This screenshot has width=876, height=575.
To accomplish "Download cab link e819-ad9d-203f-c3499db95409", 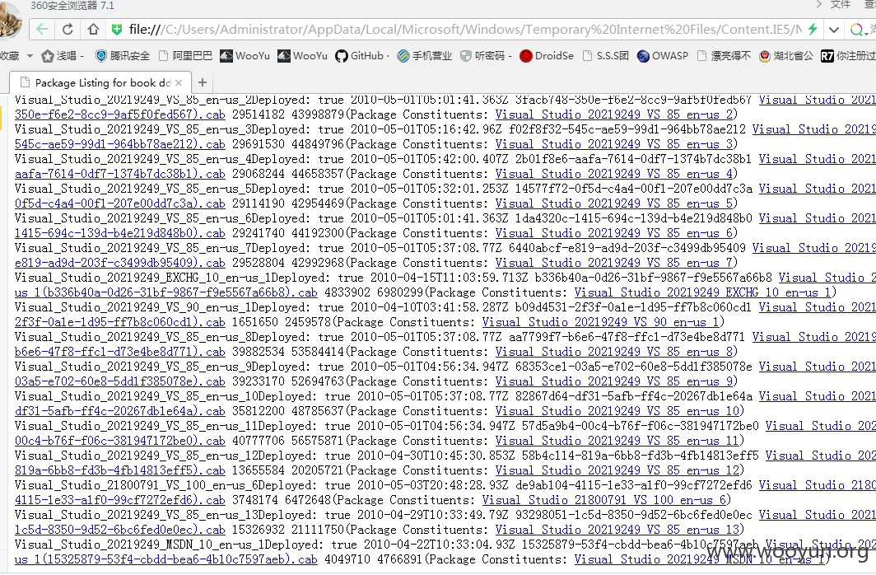I will pyautogui.click(x=120, y=263).
